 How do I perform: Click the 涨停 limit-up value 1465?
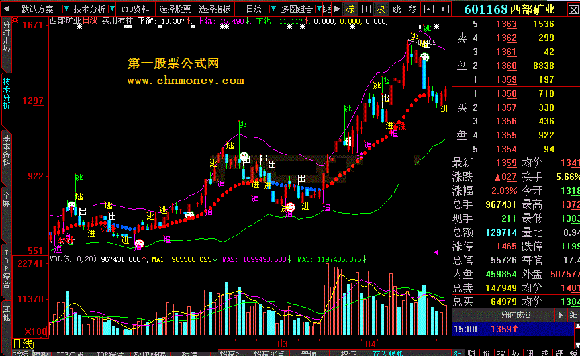507,246
